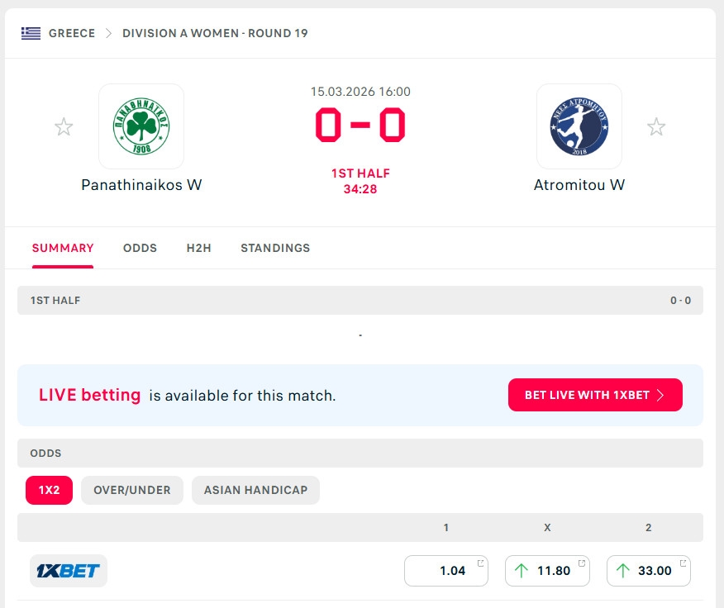Click the green up arrow beside 11.80
Image resolution: width=724 pixels, height=608 pixels.
tap(521, 571)
